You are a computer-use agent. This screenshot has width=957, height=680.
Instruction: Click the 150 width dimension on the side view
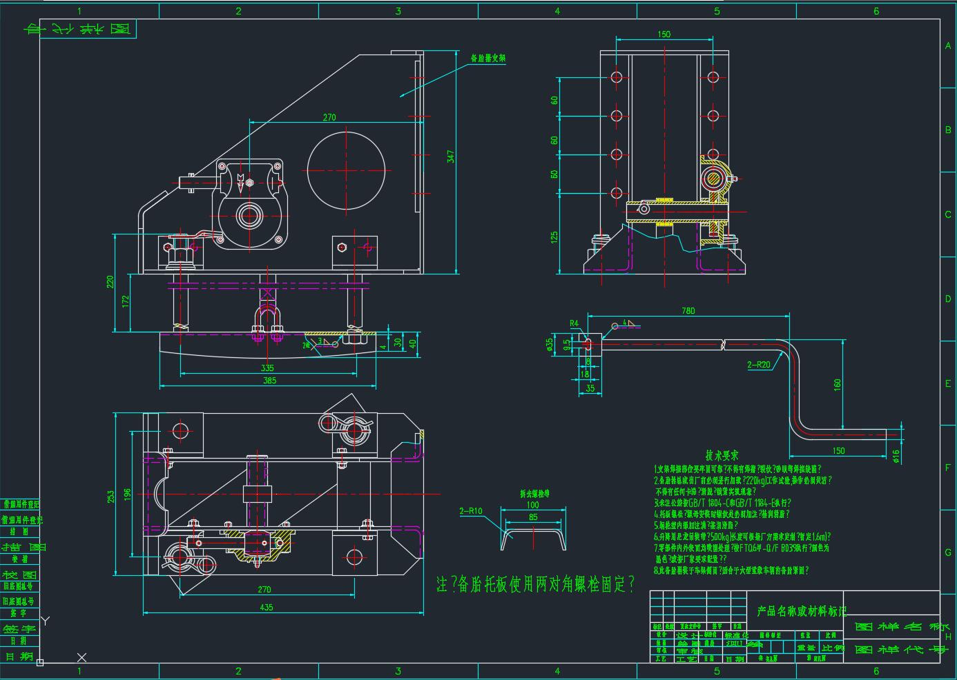coord(664,34)
